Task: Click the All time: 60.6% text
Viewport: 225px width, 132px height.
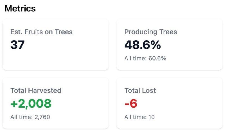Action: 145,58
